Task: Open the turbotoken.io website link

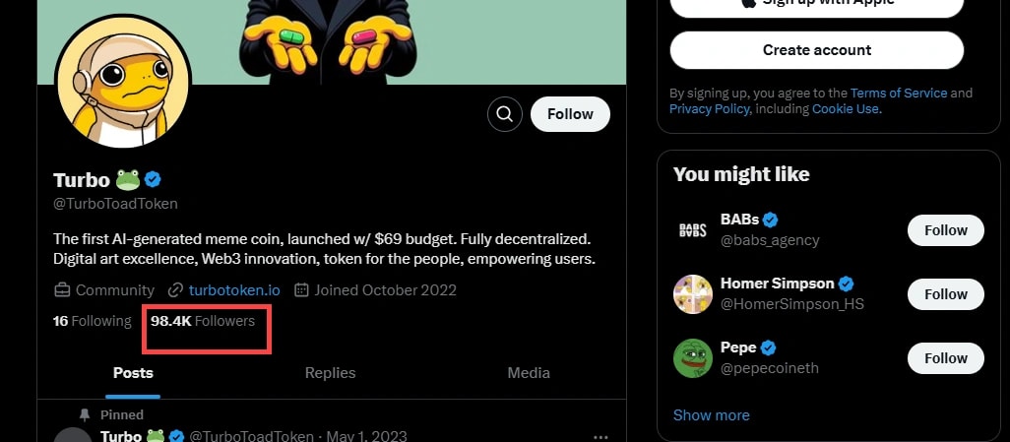Action: 234,290
